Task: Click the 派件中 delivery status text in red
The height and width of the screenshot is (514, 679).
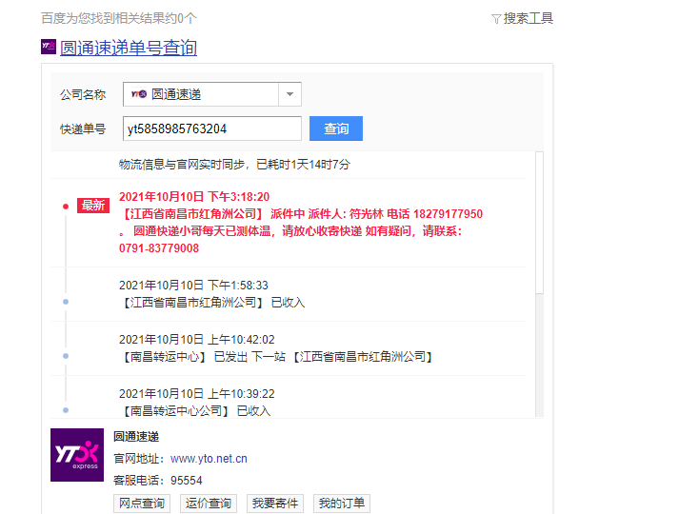Action: coord(288,214)
